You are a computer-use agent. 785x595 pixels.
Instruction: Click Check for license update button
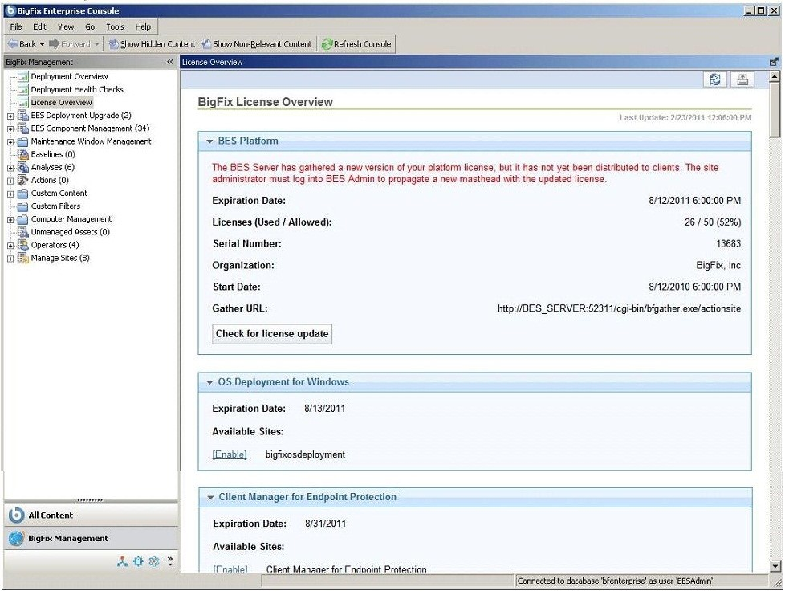coord(272,334)
